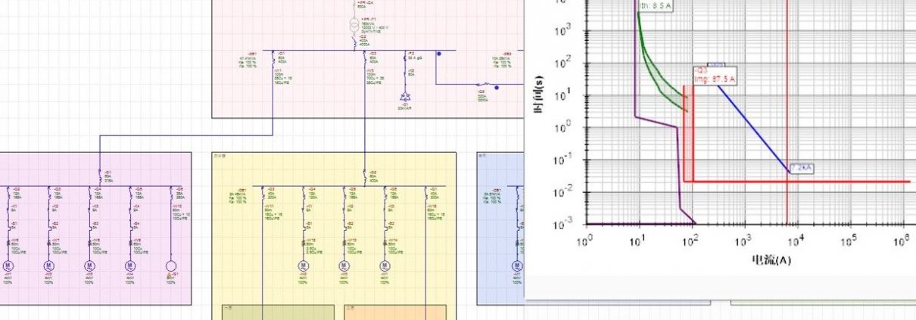916x320 pixels.
Task: Select the second motor symbol in the pink panel
Action: (49, 266)
